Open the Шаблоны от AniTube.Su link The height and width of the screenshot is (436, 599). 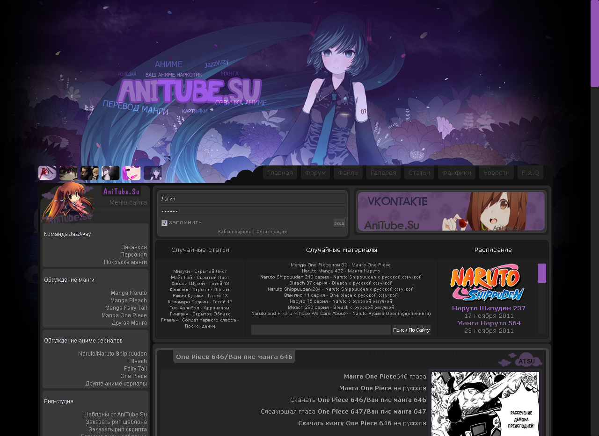(115, 415)
